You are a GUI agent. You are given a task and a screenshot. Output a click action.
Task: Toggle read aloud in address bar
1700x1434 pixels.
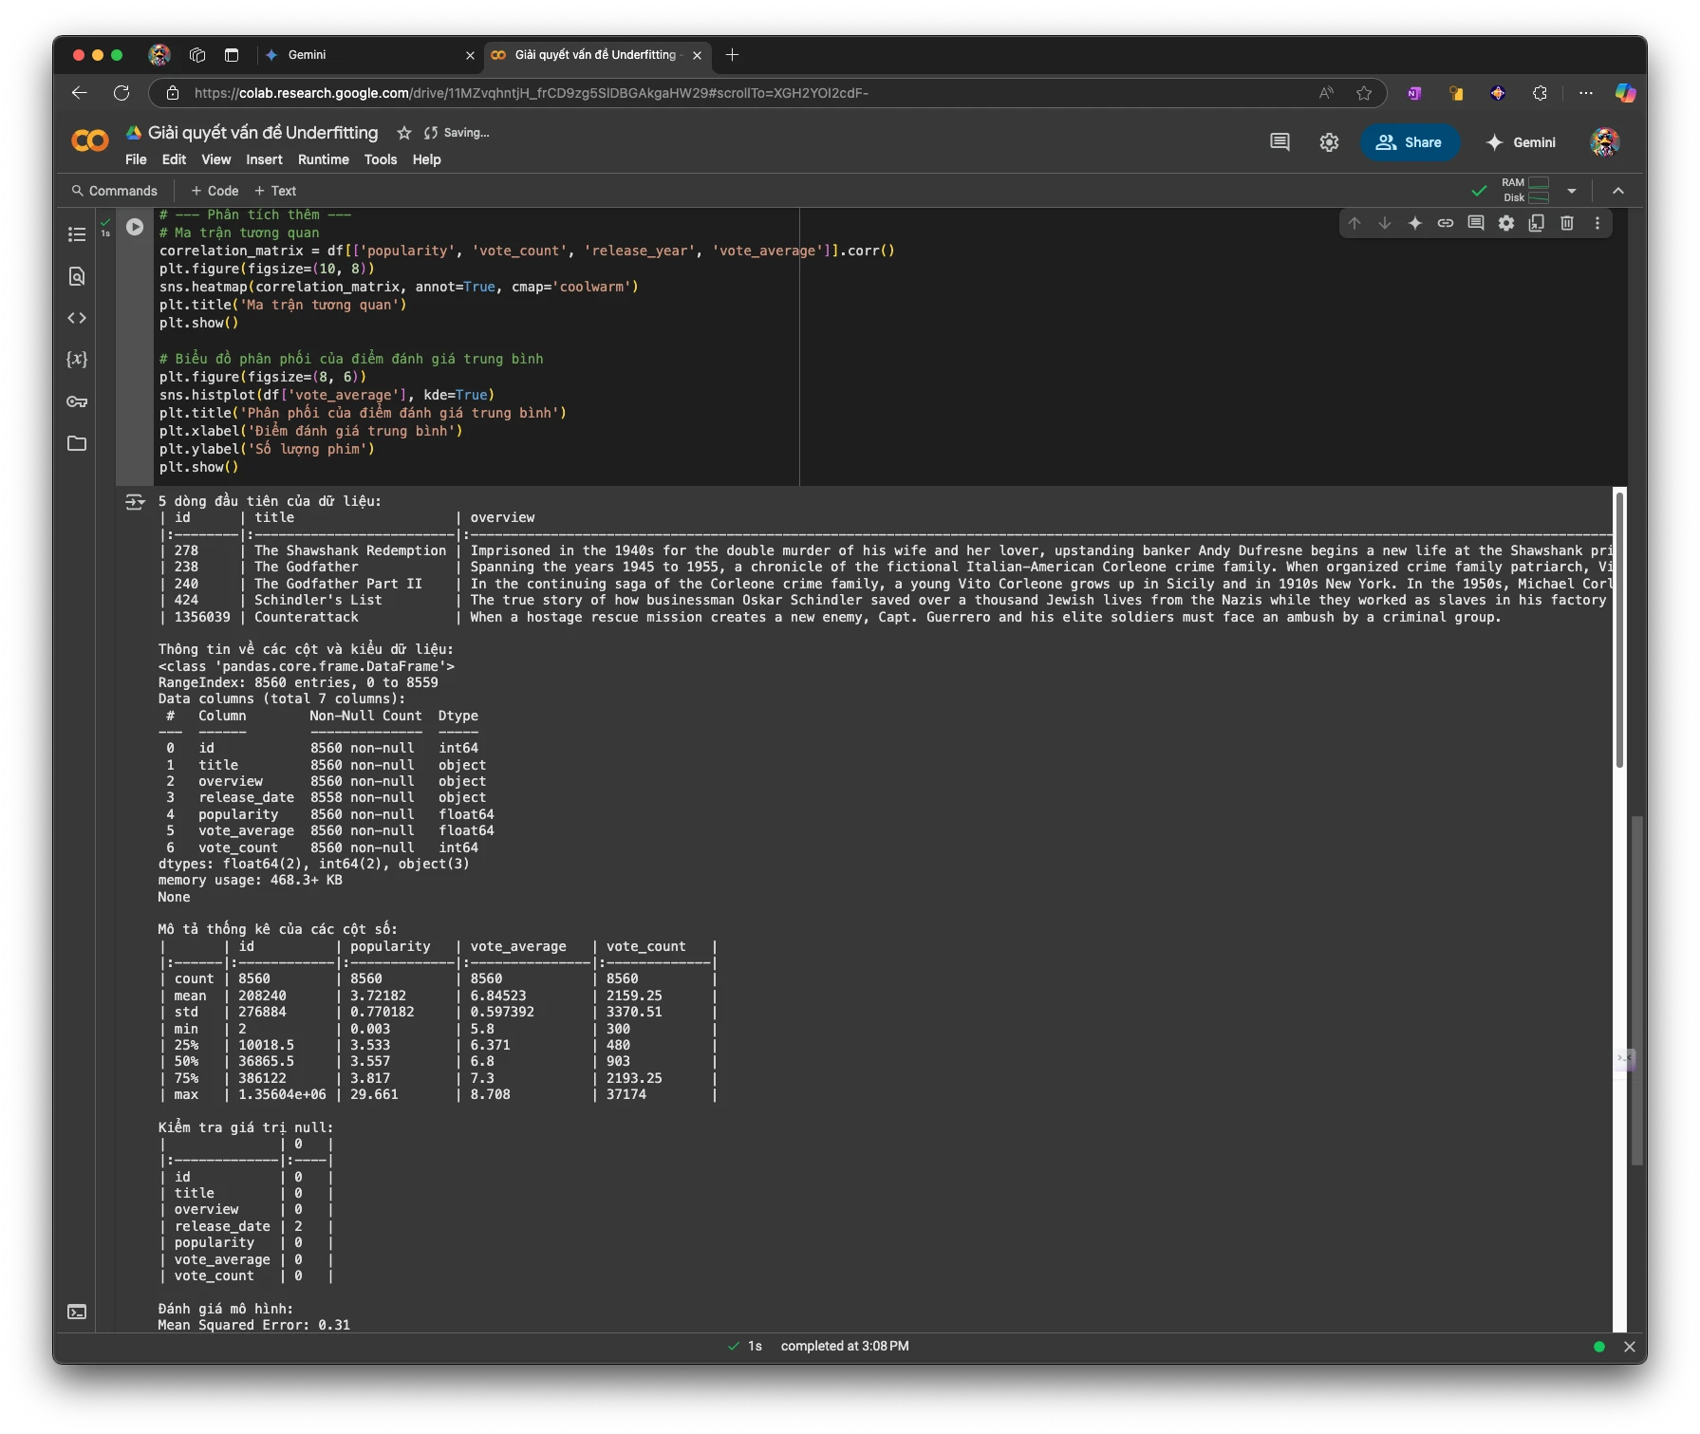click(1326, 93)
